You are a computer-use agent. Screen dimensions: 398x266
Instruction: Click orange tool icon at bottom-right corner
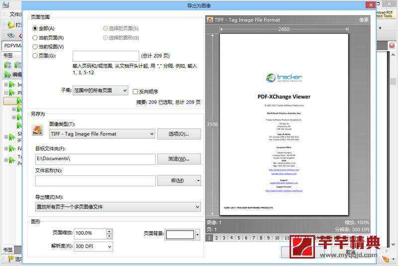coord(386,259)
